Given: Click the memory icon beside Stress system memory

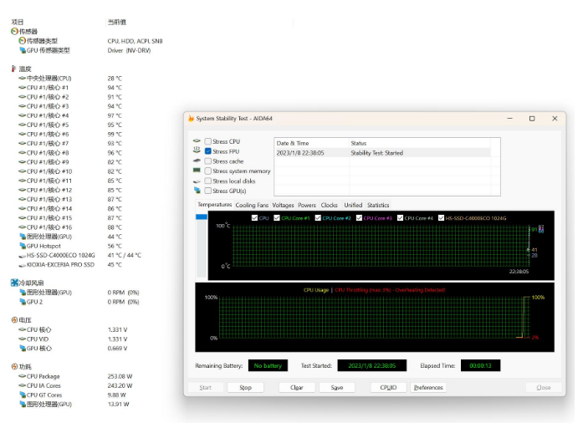Looking at the screenshot, I should [x=197, y=171].
